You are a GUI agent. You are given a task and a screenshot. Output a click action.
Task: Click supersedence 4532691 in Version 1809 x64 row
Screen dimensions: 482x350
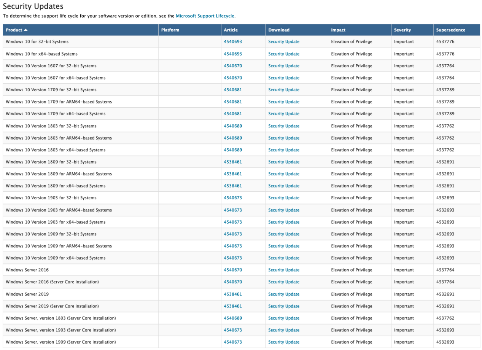point(445,186)
